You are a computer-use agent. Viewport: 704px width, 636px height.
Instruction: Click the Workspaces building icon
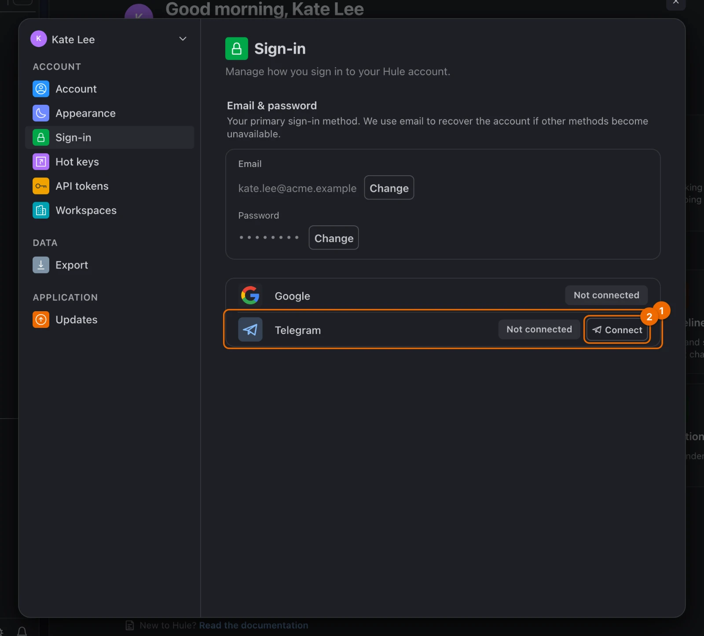click(41, 210)
